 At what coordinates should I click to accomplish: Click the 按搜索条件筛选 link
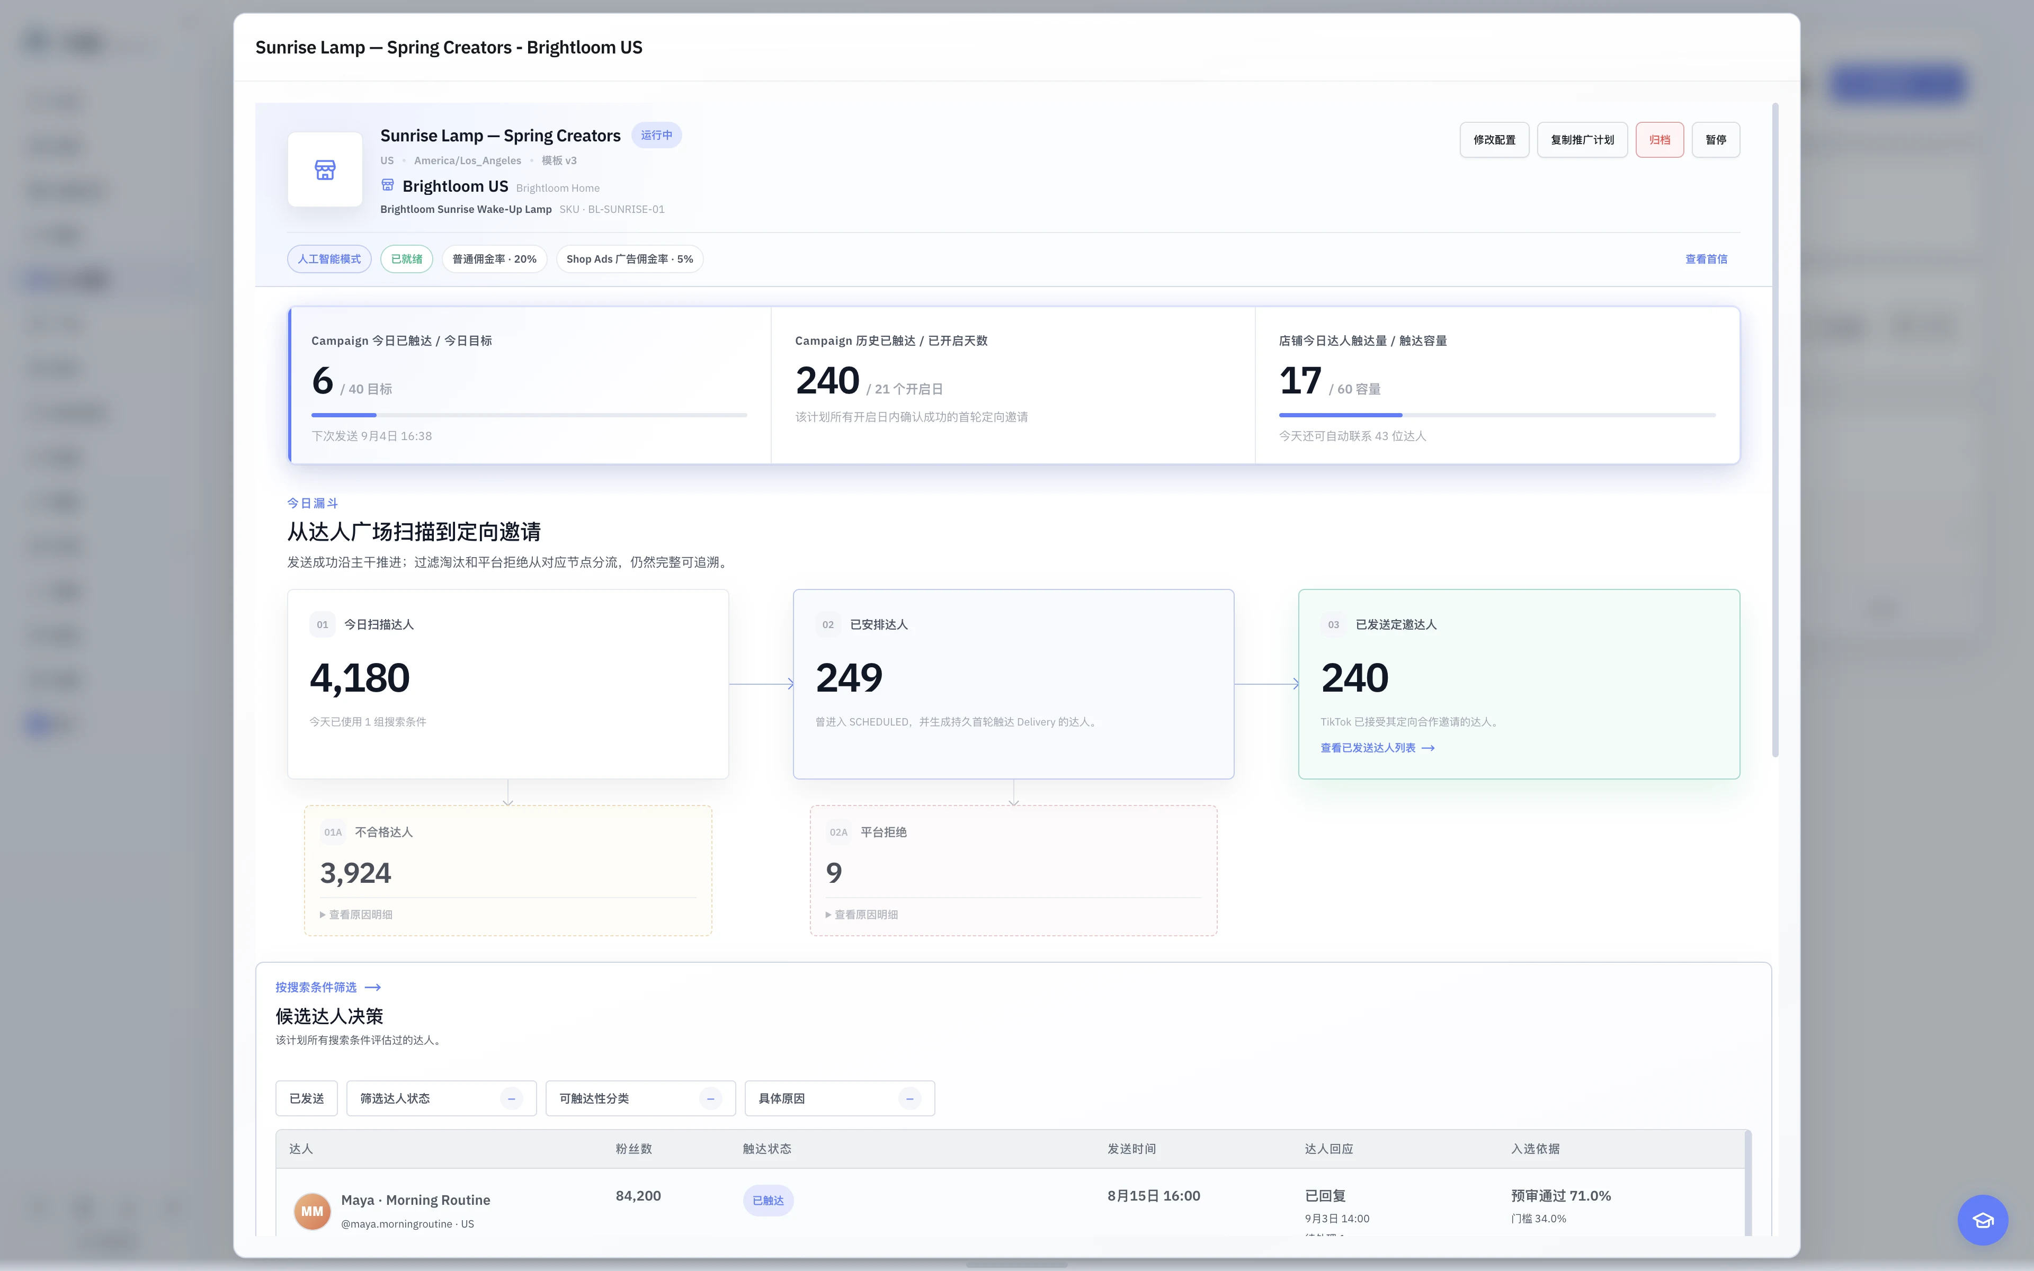click(x=328, y=987)
